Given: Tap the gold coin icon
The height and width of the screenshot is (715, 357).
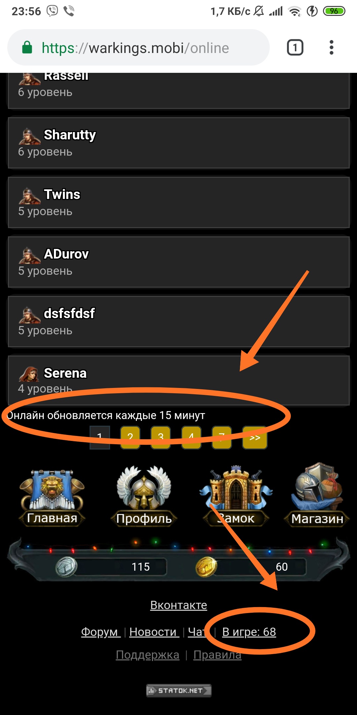Looking at the screenshot, I should click(x=206, y=567).
